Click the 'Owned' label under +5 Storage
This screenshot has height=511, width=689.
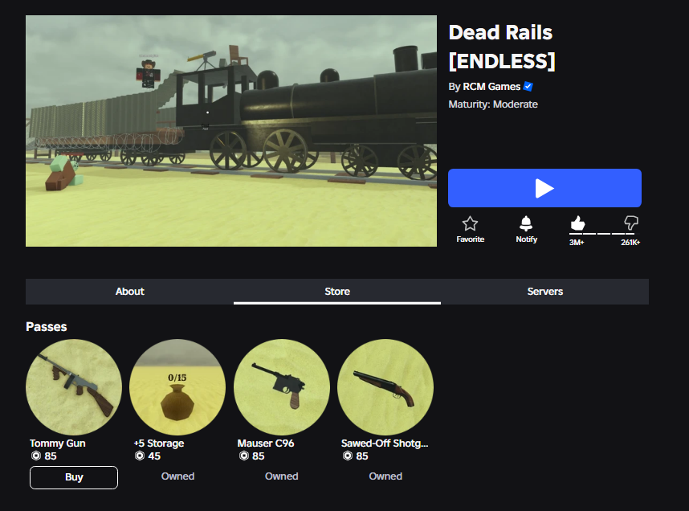[177, 476]
